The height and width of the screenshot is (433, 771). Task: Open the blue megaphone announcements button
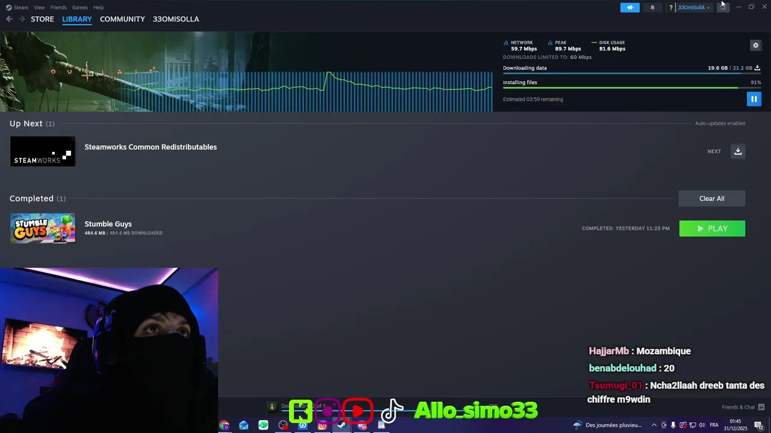coord(629,7)
